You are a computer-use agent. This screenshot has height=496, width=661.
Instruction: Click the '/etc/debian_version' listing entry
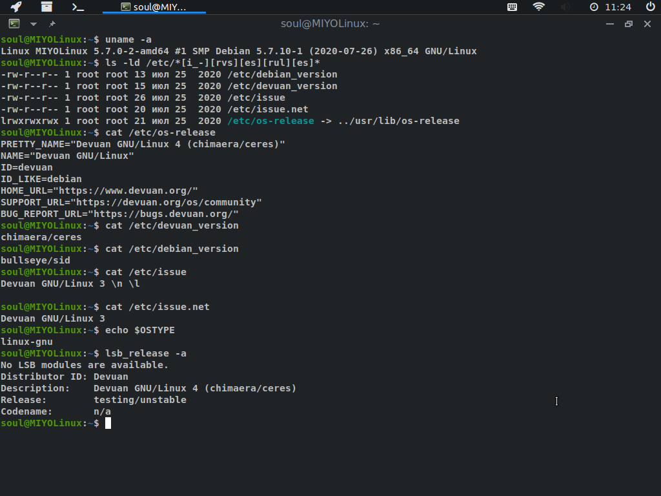click(283, 75)
